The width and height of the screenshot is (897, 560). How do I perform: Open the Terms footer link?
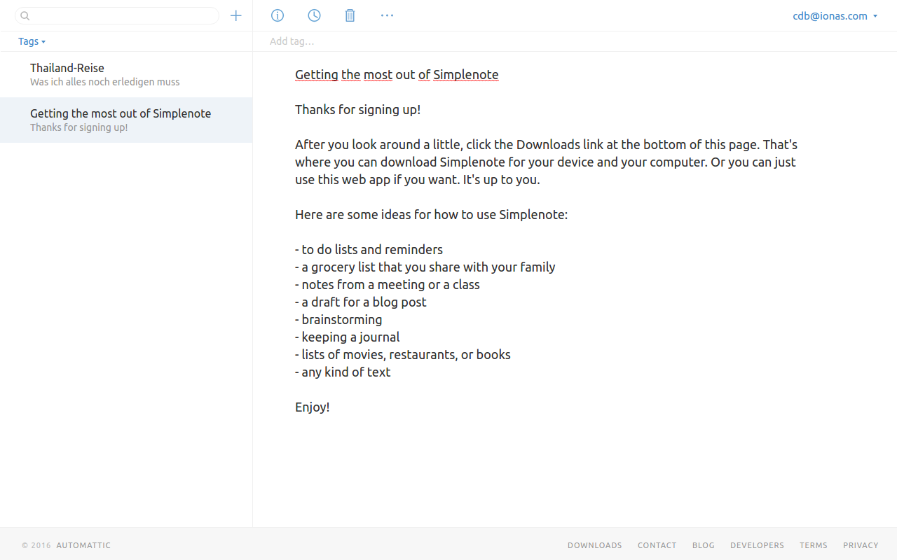pos(814,545)
